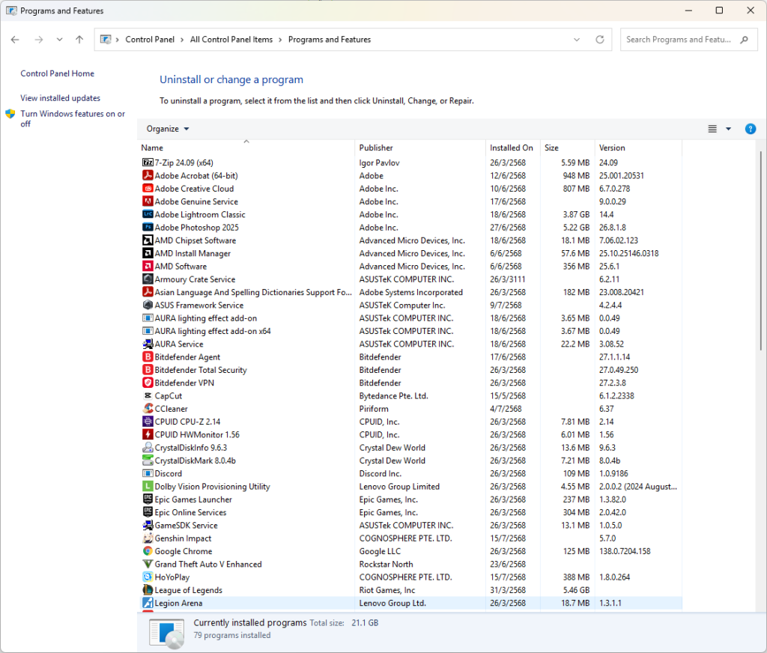This screenshot has height=653, width=767.
Task: Open the help question mark button
Action: (x=750, y=129)
